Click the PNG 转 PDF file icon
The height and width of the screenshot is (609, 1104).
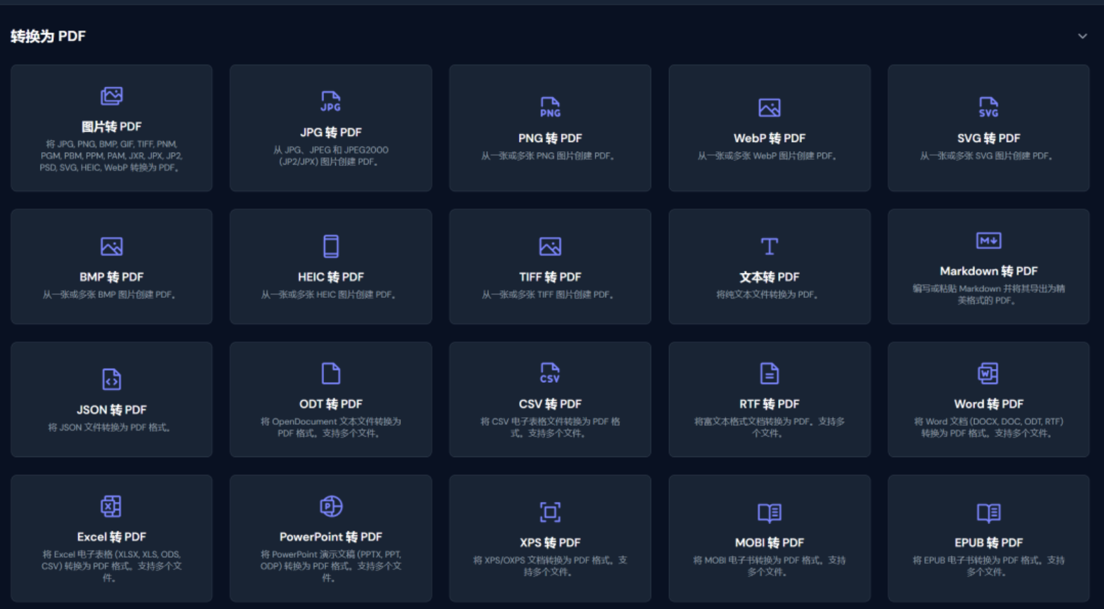pos(550,107)
